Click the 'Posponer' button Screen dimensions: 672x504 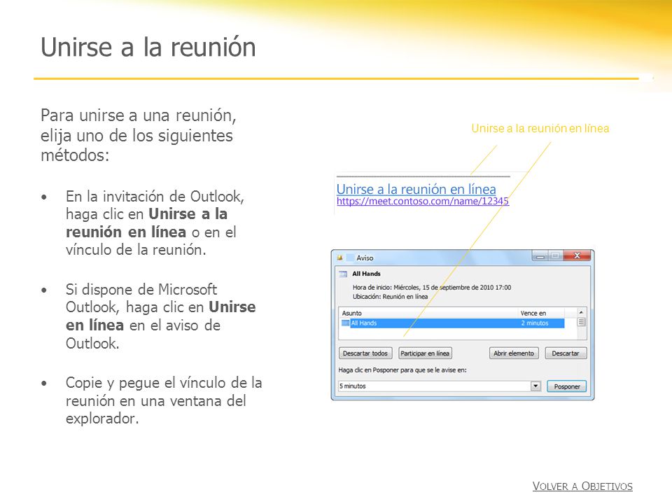point(566,386)
